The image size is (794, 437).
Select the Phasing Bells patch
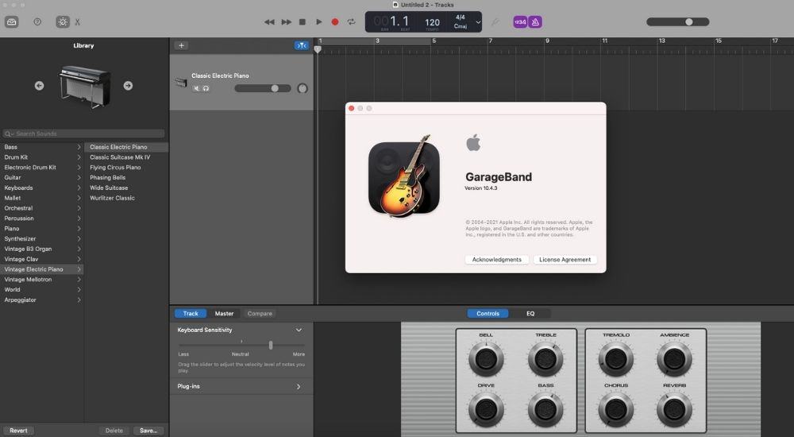click(x=126, y=177)
